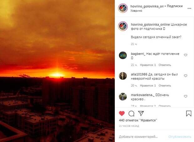Save the post with the bookmark icon
Image resolution: width=194 pixels, height=142 pixels.
coord(189,113)
